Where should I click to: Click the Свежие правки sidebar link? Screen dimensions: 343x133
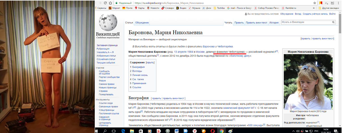click(107, 84)
